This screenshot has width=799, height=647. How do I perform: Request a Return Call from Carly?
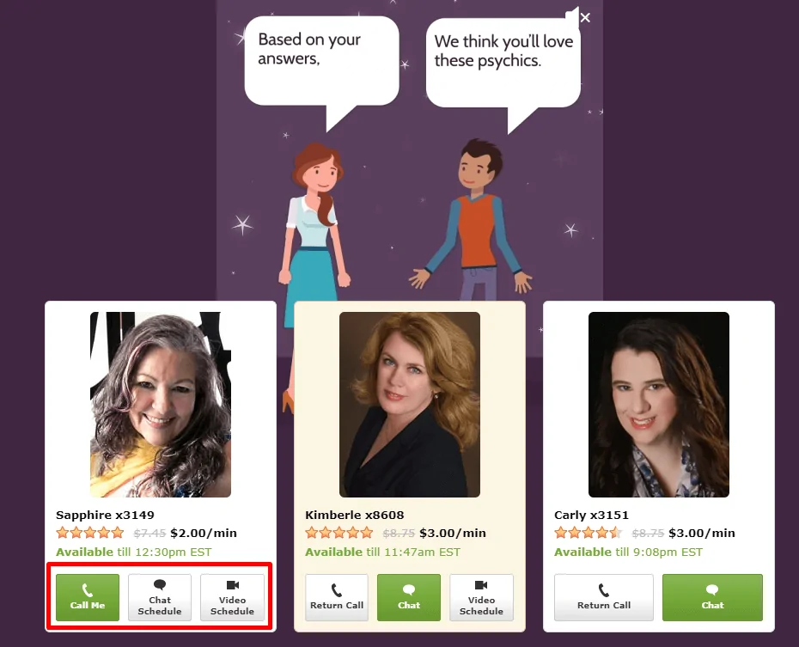coord(604,597)
